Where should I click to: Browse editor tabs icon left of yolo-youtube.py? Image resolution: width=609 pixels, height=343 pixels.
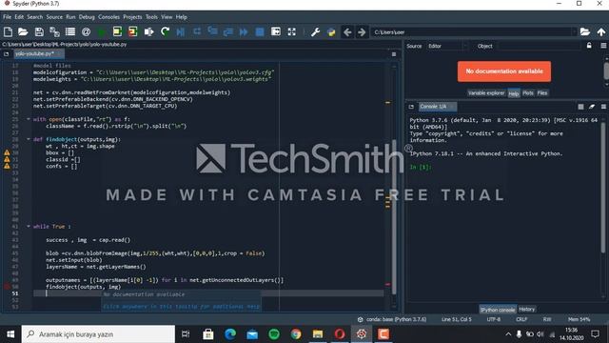pyautogui.click(x=7, y=54)
